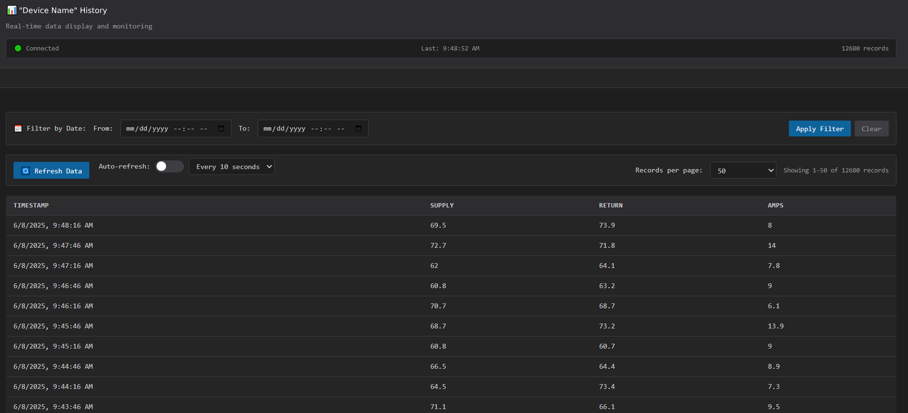The width and height of the screenshot is (908, 413).
Task: Click the Last: 9:48:52 AM status text
Action: point(450,48)
